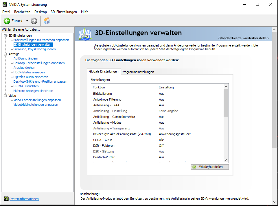
Task: Select the Globale Einstellungen tab
Action: 104,71
